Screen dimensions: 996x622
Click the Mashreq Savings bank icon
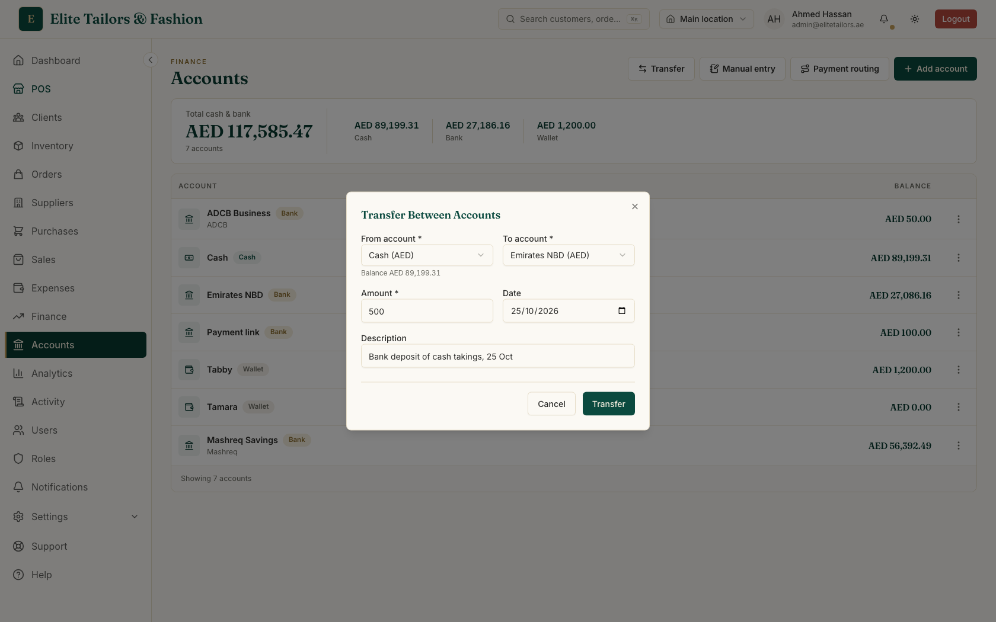pos(189,445)
